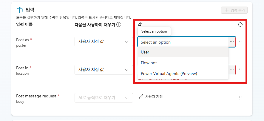264x121 pixels.
Task: Click the 사용자 지정 pencil link
Action: pyautogui.click(x=151, y=97)
